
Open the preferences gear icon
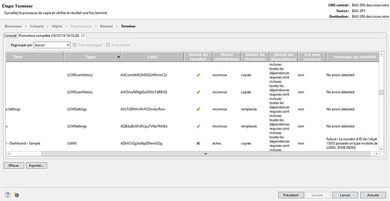(x=17, y=195)
